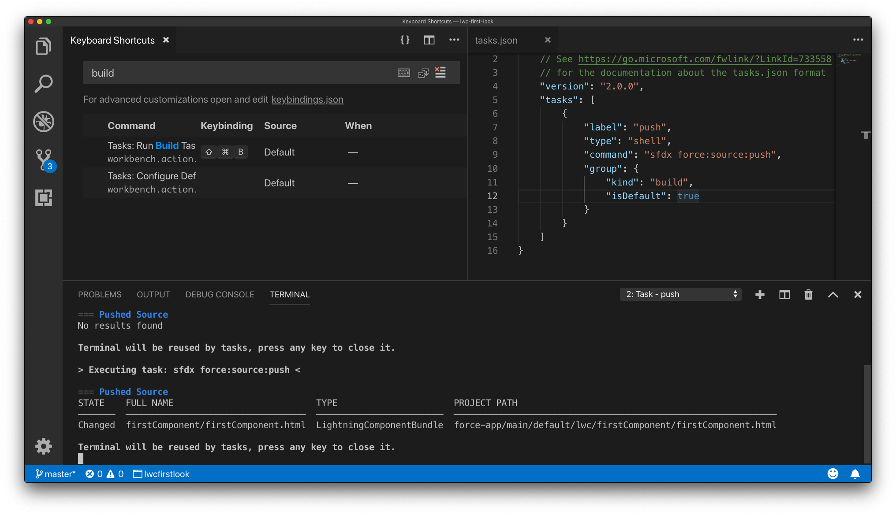The width and height of the screenshot is (896, 515).
Task: Open the Extensions view icon
Action: 44,198
